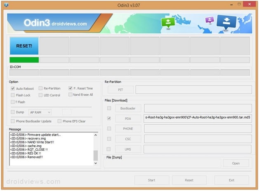The image size is (259, 191).
Task: Close the Odin3 window
Action: pyautogui.click(x=250, y=4)
